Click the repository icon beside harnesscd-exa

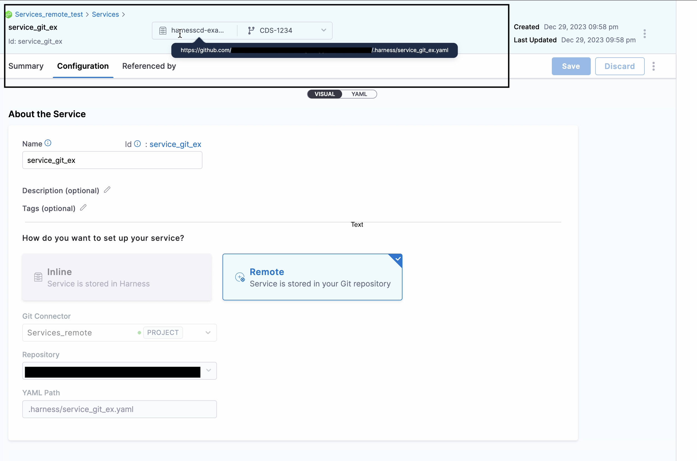[x=163, y=31]
